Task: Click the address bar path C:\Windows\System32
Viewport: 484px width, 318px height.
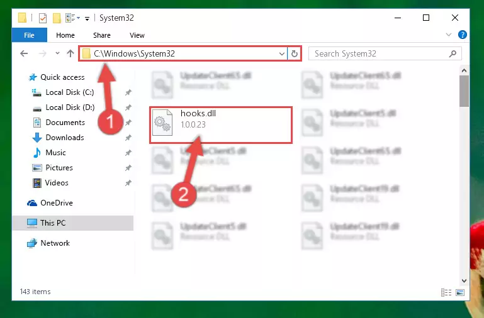Action: click(134, 53)
